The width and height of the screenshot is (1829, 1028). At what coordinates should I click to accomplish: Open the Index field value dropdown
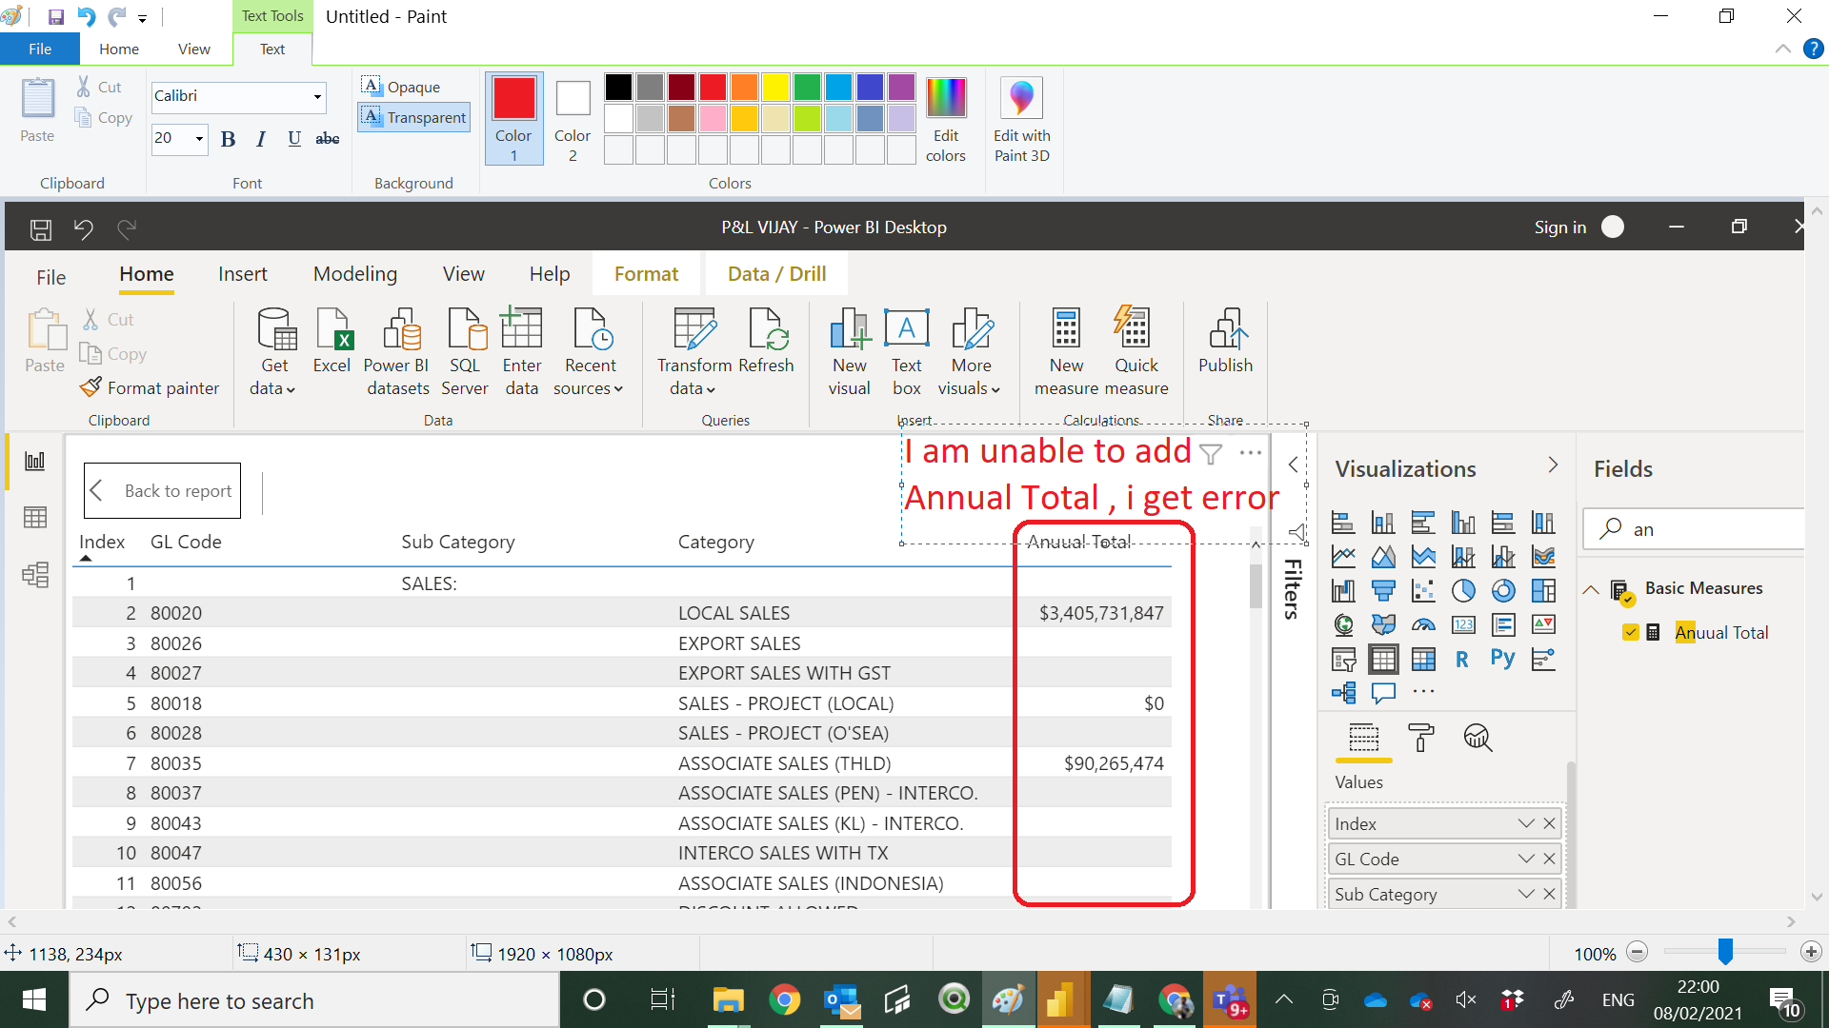tap(1526, 823)
